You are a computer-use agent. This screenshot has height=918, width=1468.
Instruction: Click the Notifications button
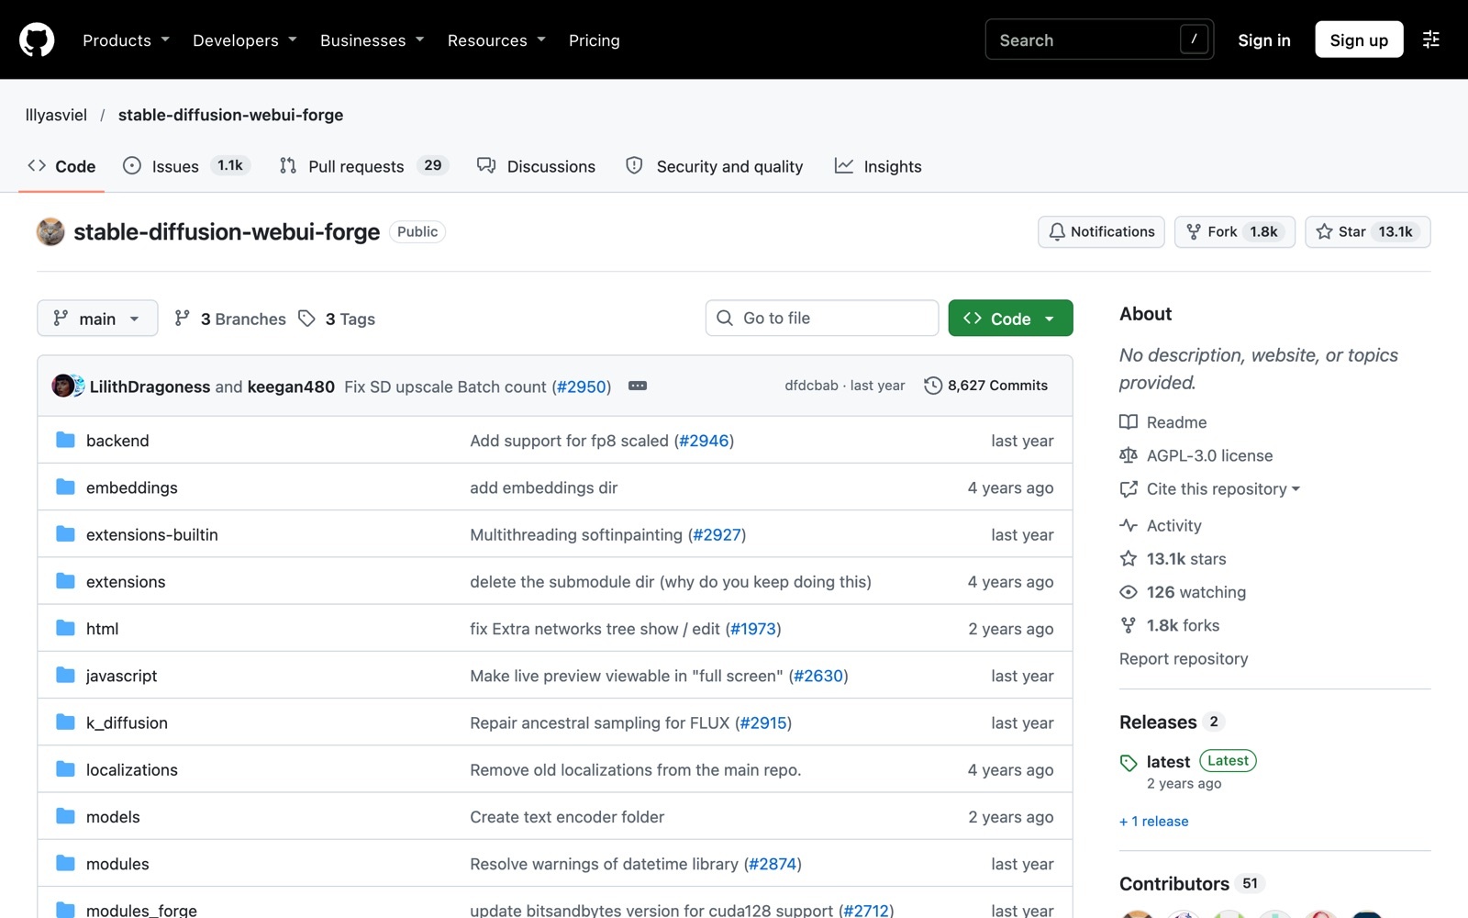[x=1101, y=231]
